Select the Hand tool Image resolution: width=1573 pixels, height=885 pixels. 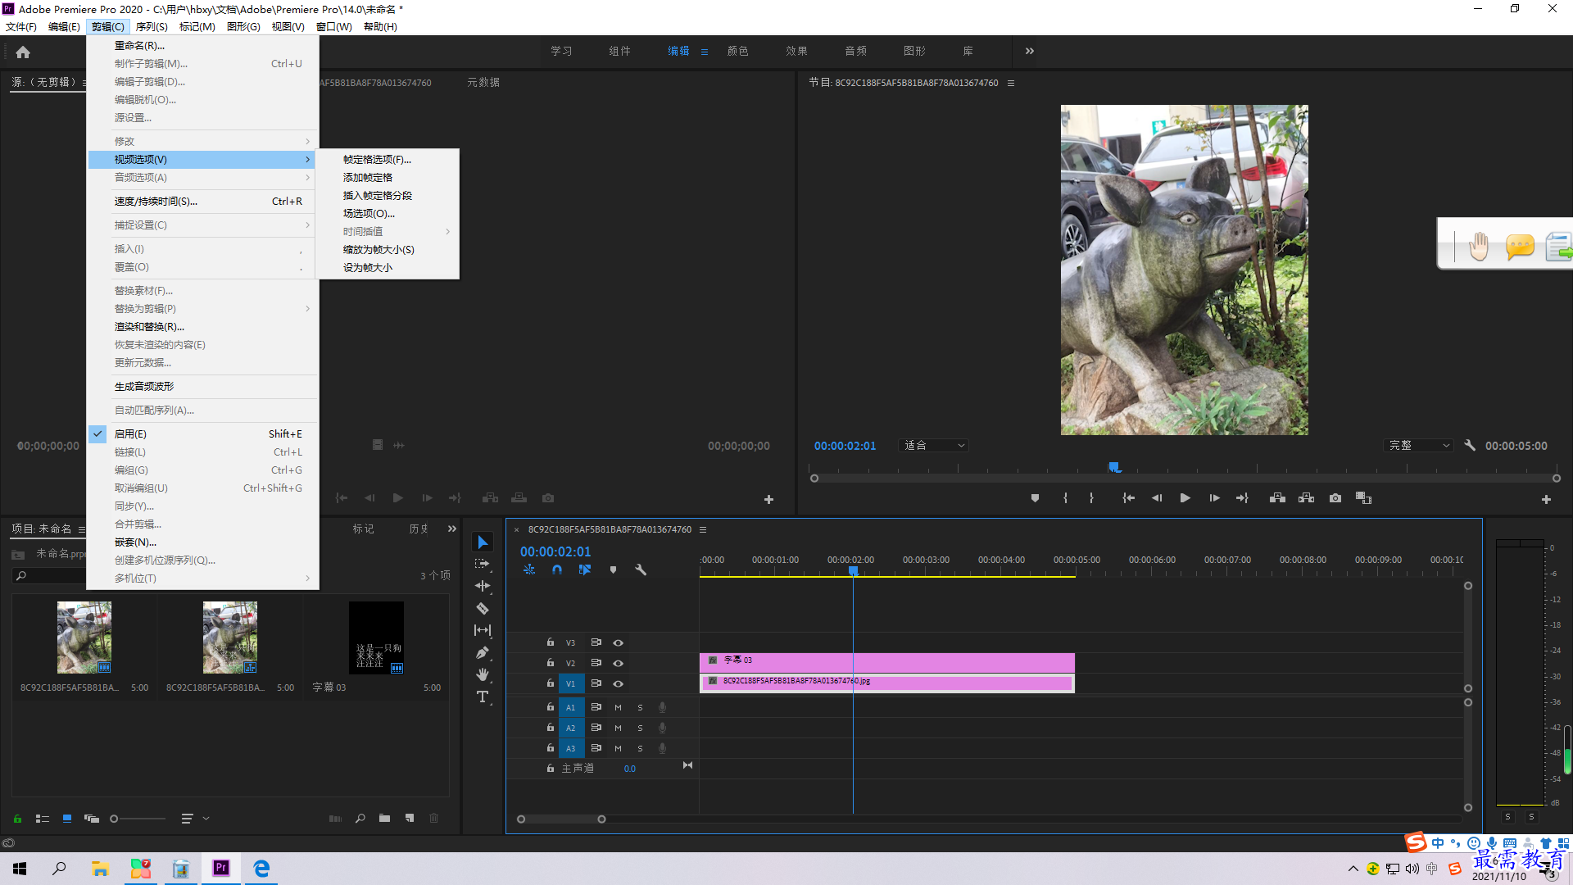483,674
